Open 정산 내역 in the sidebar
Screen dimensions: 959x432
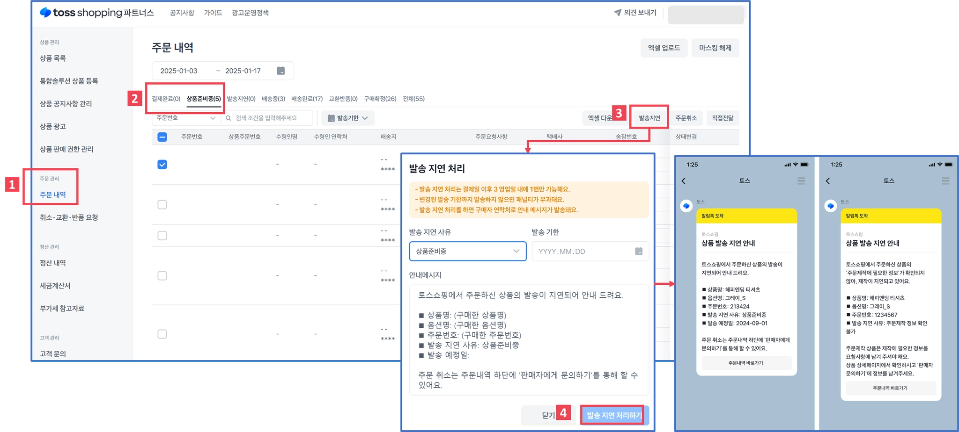(53, 263)
